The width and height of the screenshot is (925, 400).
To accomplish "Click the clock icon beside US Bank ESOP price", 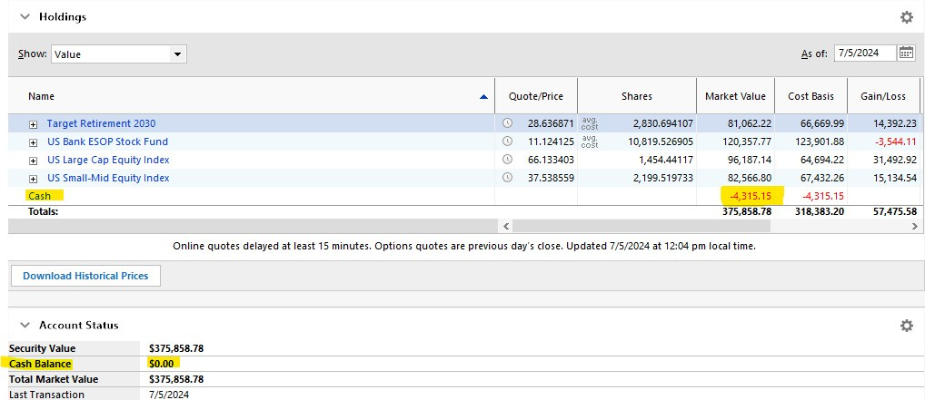I will (x=507, y=141).
